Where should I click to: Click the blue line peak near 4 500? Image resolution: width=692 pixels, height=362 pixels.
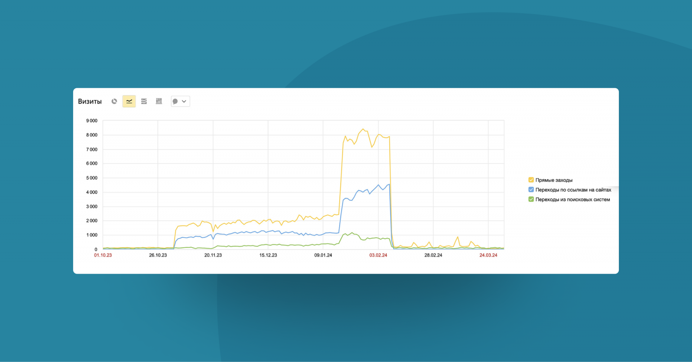[x=389, y=184]
